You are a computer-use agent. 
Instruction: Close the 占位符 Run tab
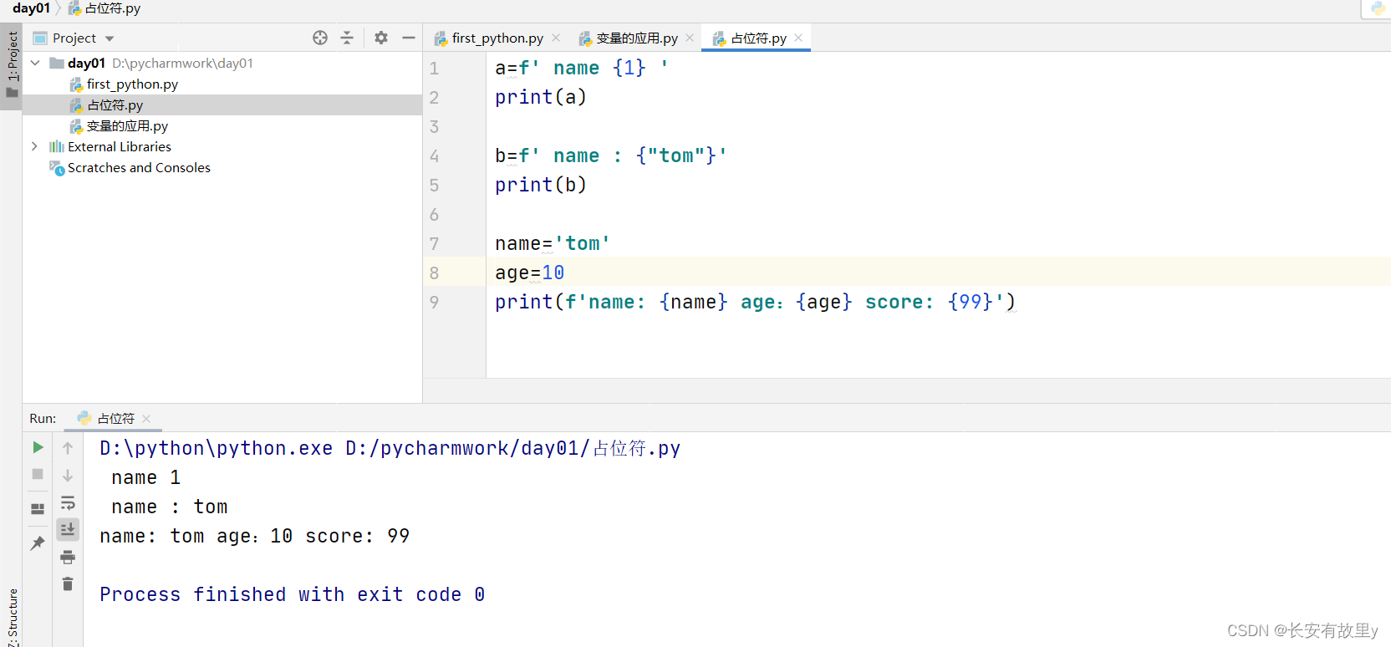[x=146, y=418]
